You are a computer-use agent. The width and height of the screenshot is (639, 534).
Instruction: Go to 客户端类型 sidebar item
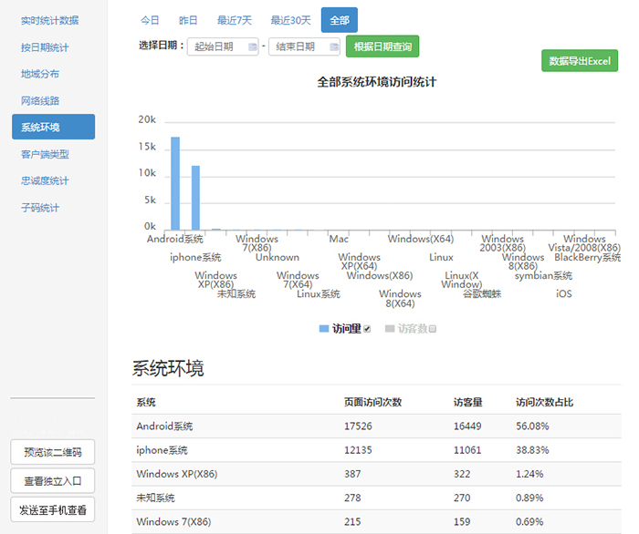point(45,154)
